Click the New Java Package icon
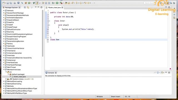 pos(26,3)
